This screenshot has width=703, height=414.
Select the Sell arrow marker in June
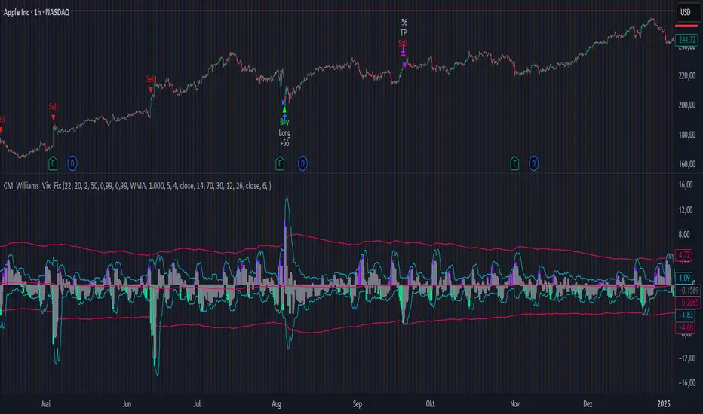(x=151, y=90)
